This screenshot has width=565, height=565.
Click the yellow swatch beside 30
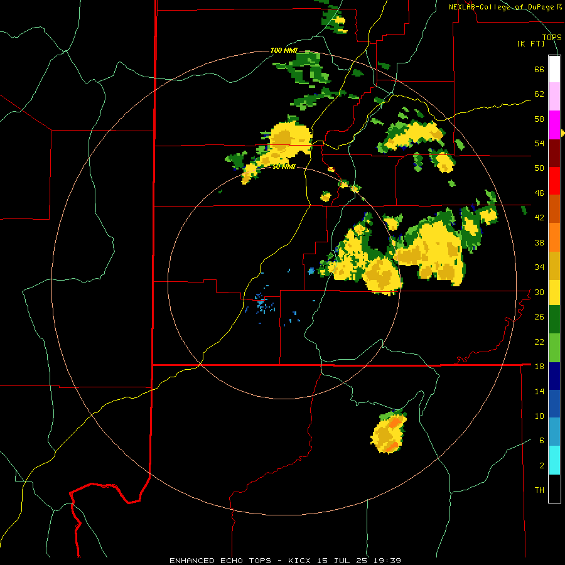coord(554,293)
